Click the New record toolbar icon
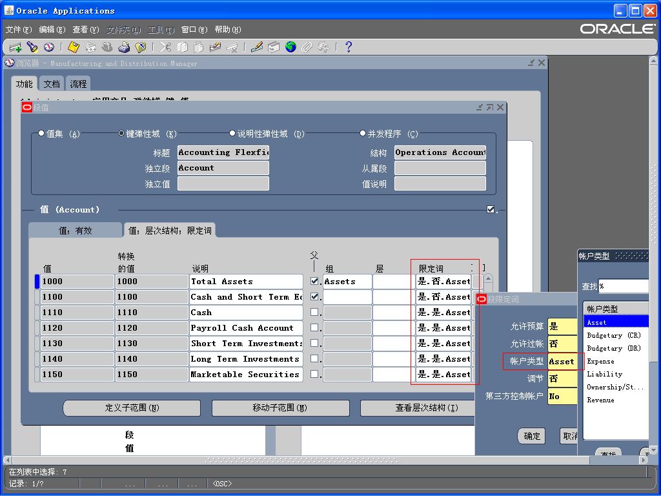 pyautogui.click(x=15, y=47)
